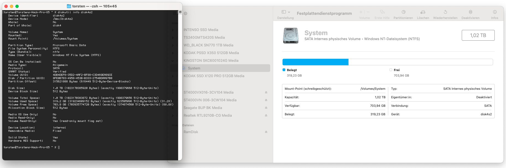Click the add volume plus button
506x168 pixels.
[x=361, y=12]
